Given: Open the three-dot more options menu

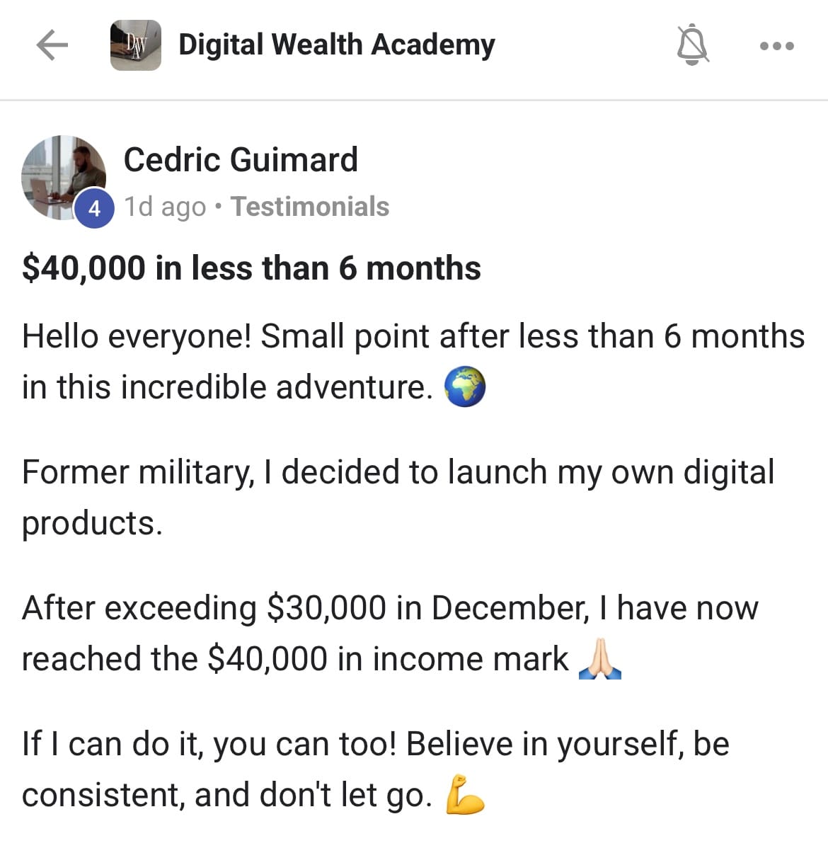Looking at the screenshot, I should click(x=776, y=46).
